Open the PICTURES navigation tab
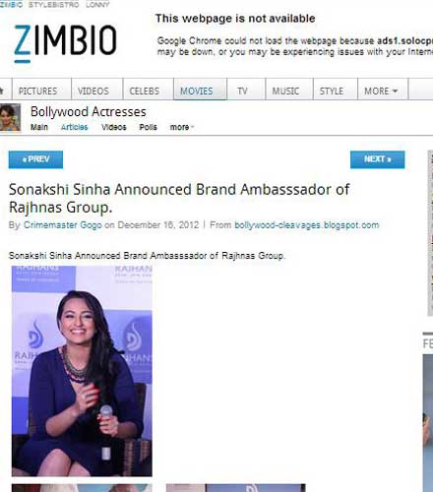The width and height of the screenshot is (433, 492). (38, 91)
